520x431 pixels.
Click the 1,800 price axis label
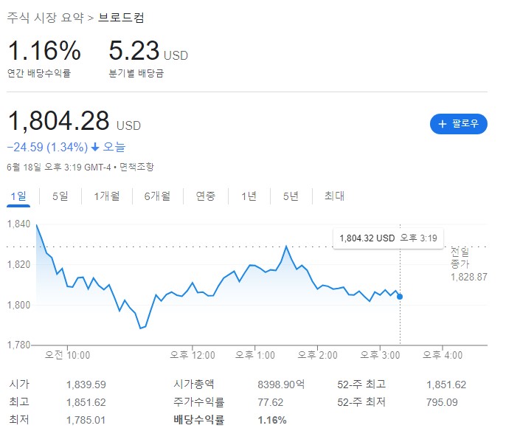tap(18, 305)
